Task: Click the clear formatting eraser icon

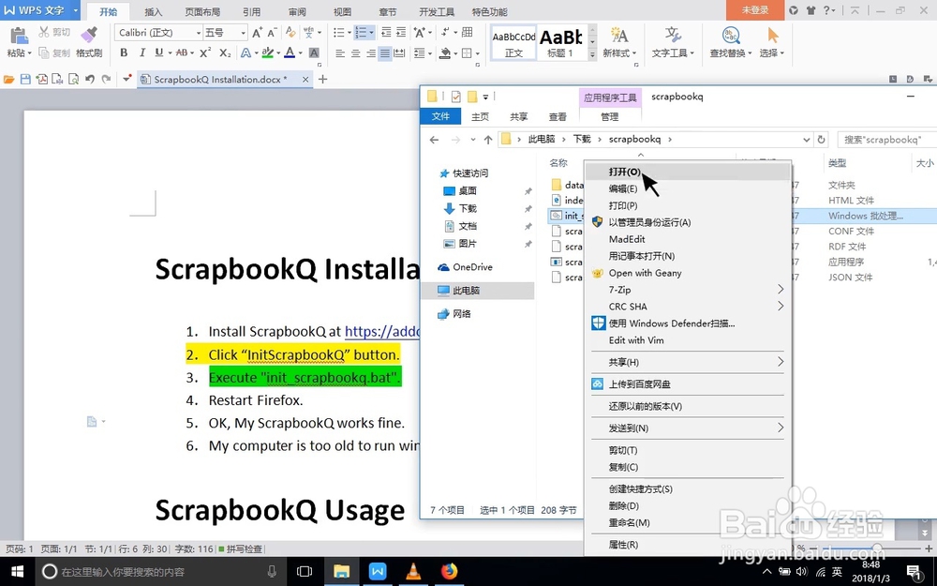Action: pos(290,32)
